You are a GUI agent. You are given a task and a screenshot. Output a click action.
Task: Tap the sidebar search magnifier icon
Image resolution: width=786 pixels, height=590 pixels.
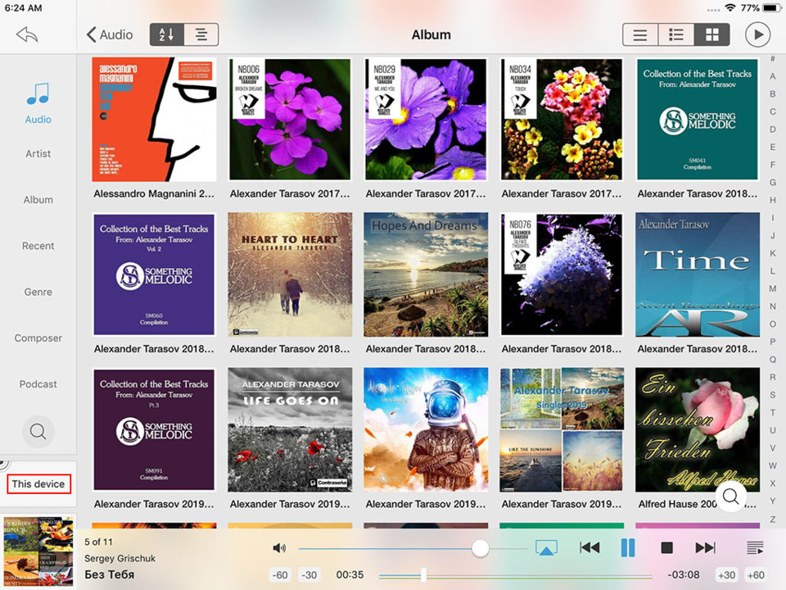coord(38,431)
